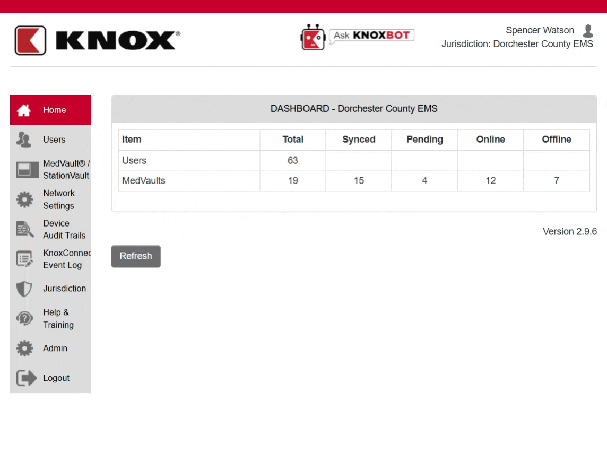Click the Users people icon

24,140
